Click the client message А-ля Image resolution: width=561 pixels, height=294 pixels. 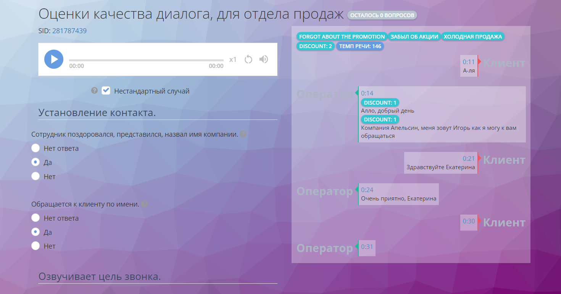coord(469,71)
